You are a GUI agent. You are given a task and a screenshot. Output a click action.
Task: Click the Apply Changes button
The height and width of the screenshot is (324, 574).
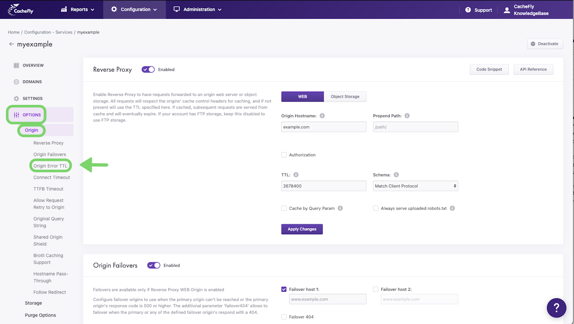302,229
